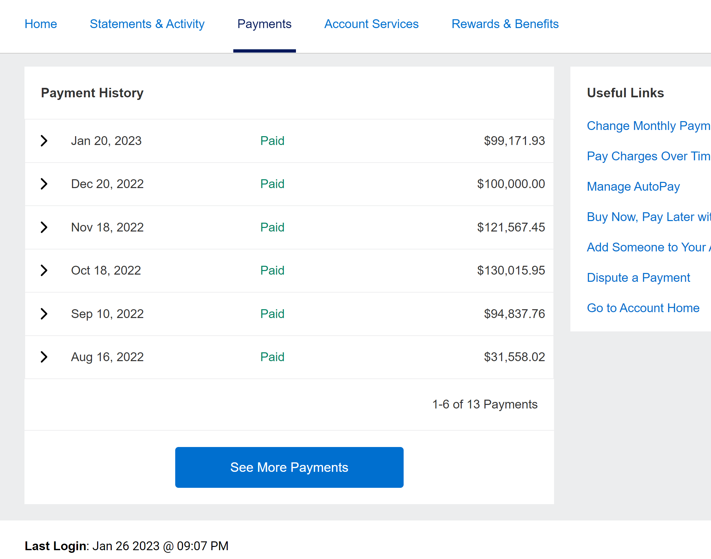
Task: Open the Home tab
Action: point(40,24)
